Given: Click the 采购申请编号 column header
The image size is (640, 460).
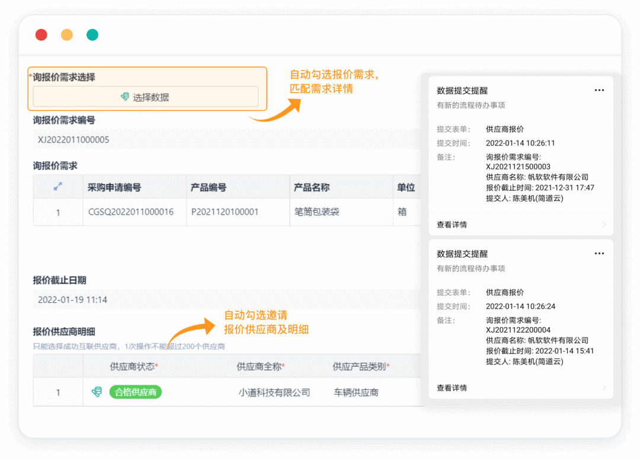Looking at the screenshot, I should point(114,187).
